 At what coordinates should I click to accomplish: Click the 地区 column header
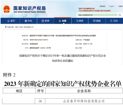19,91
